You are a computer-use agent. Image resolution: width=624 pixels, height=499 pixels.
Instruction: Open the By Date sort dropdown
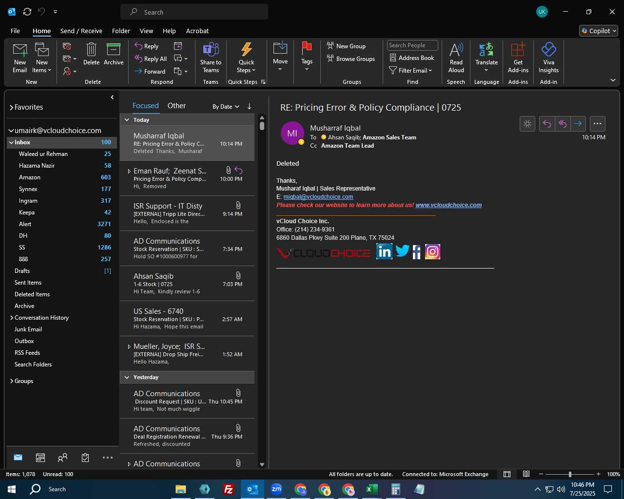click(x=226, y=106)
